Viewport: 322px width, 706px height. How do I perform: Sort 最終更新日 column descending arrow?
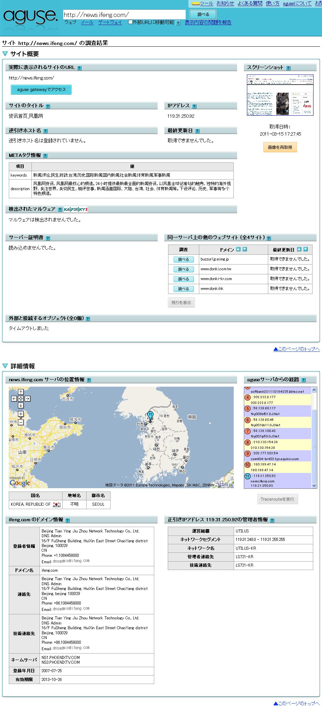tap(306, 249)
